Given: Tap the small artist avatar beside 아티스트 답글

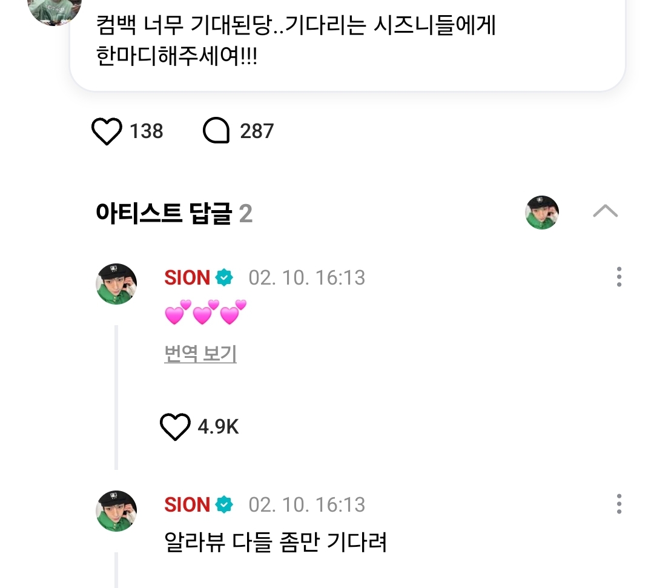Looking at the screenshot, I should 541,213.
